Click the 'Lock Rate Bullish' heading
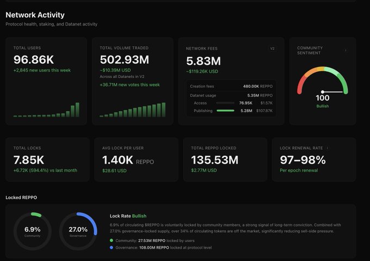370x261 pixels. [128, 216]
